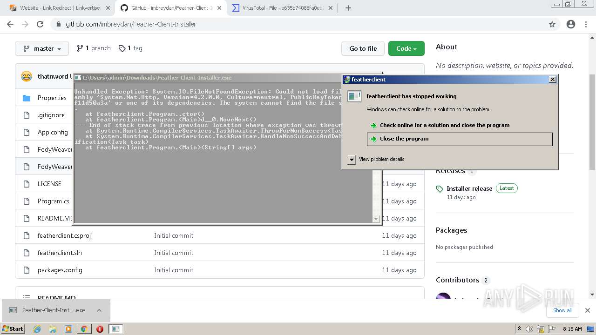The height and width of the screenshot is (335, 596).
Task: Click the Go to file button
Action: click(x=363, y=48)
